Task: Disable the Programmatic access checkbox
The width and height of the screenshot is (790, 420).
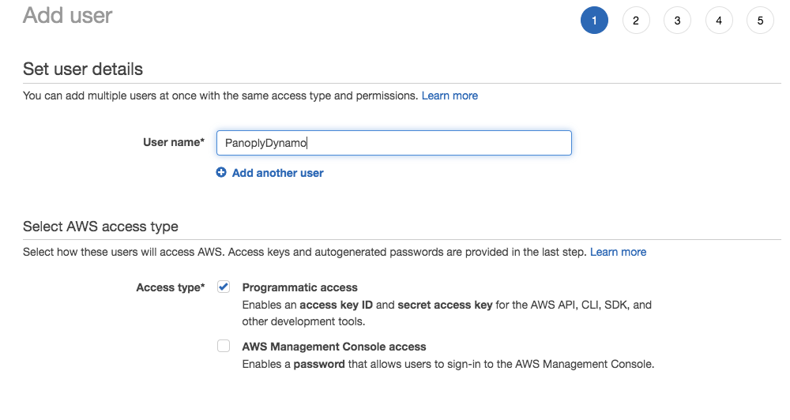Action: point(224,287)
